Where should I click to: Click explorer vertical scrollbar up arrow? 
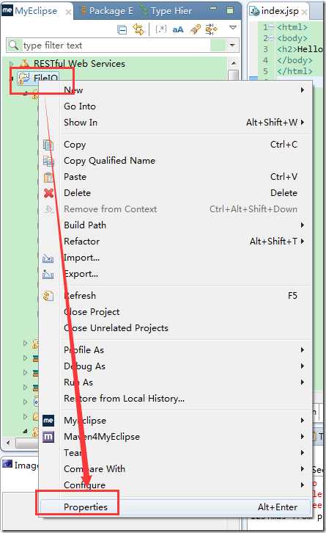234,63
